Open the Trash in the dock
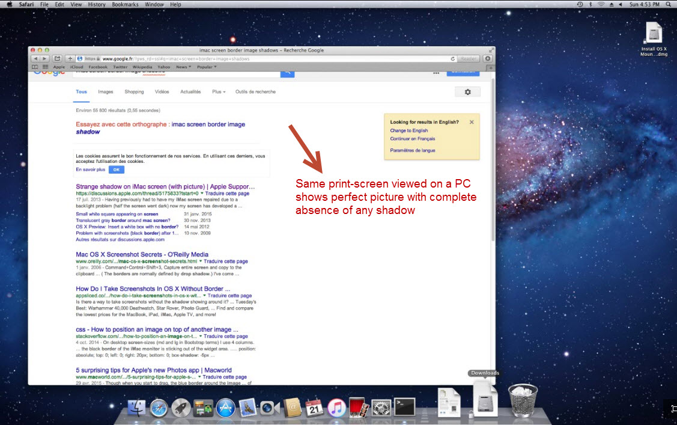 pyautogui.click(x=523, y=400)
